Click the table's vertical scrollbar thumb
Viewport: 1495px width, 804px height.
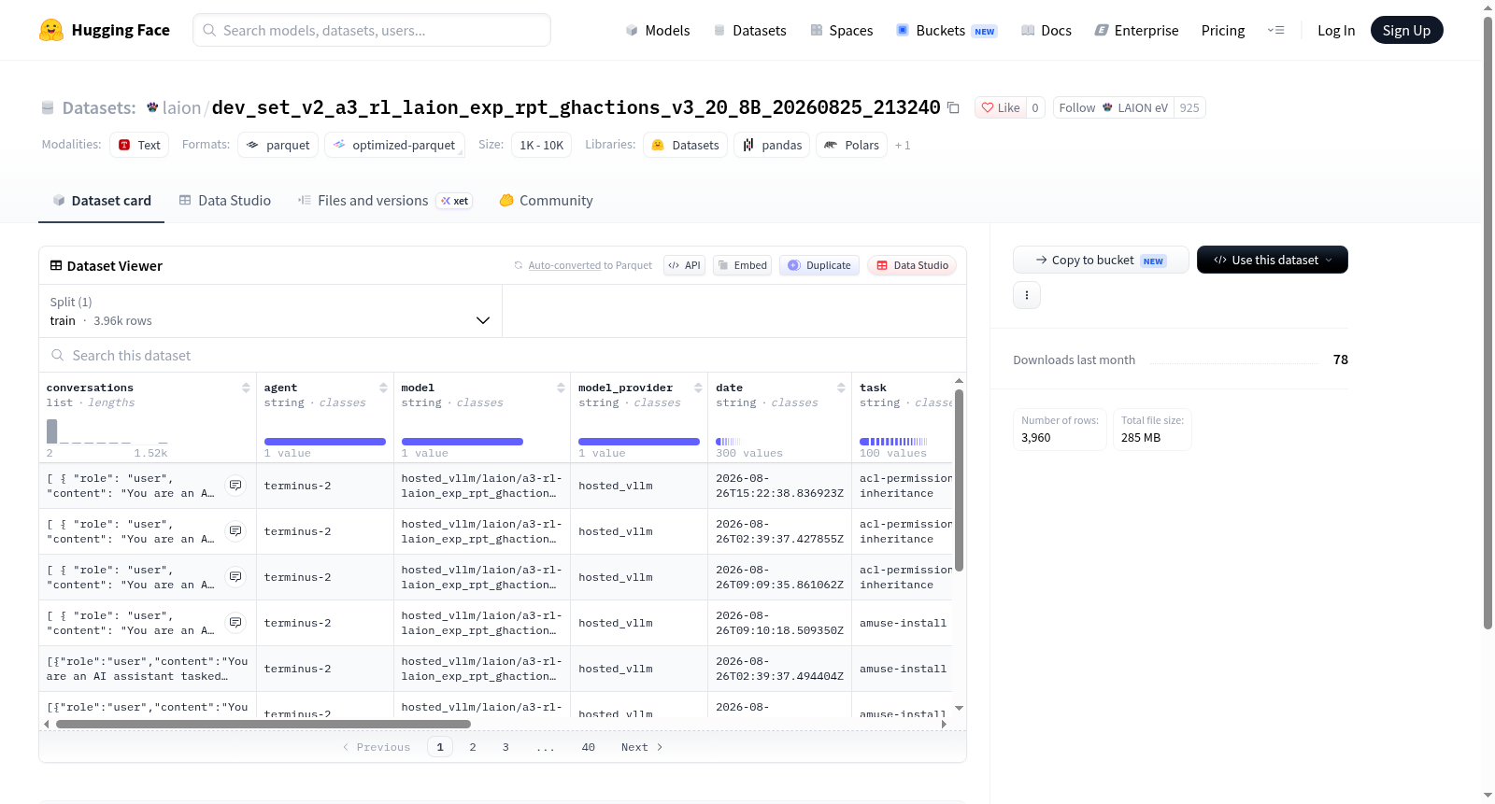[959, 480]
